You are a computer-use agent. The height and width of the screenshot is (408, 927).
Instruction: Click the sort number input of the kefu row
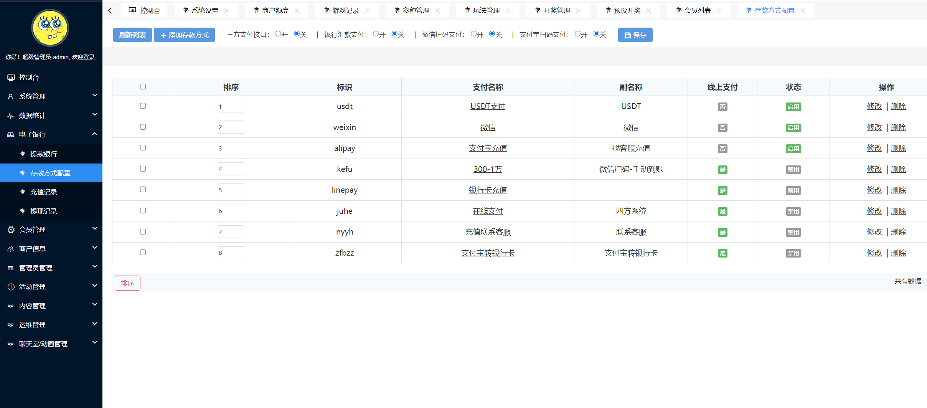pyautogui.click(x=231, y=168)
